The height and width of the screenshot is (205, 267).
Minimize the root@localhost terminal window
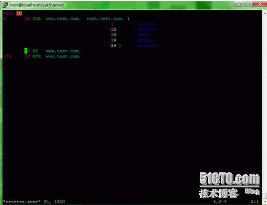point(238,3)
